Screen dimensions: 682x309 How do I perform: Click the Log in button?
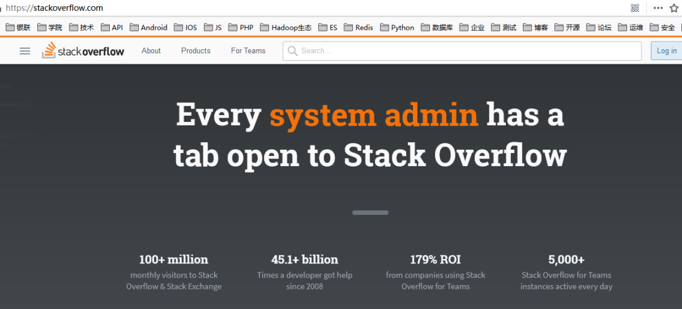click(666, 51)
